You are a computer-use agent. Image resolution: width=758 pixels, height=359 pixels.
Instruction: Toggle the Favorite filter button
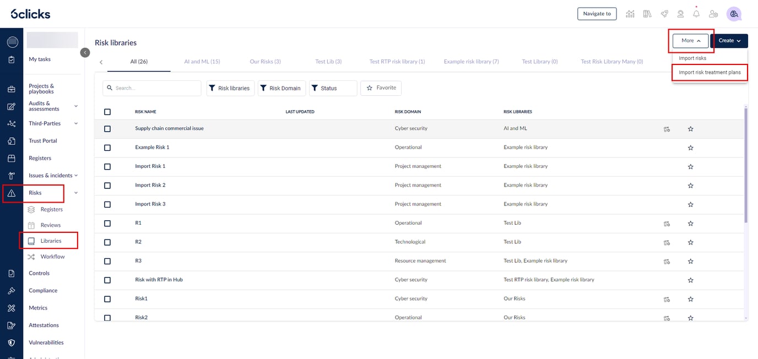point(381,88)
